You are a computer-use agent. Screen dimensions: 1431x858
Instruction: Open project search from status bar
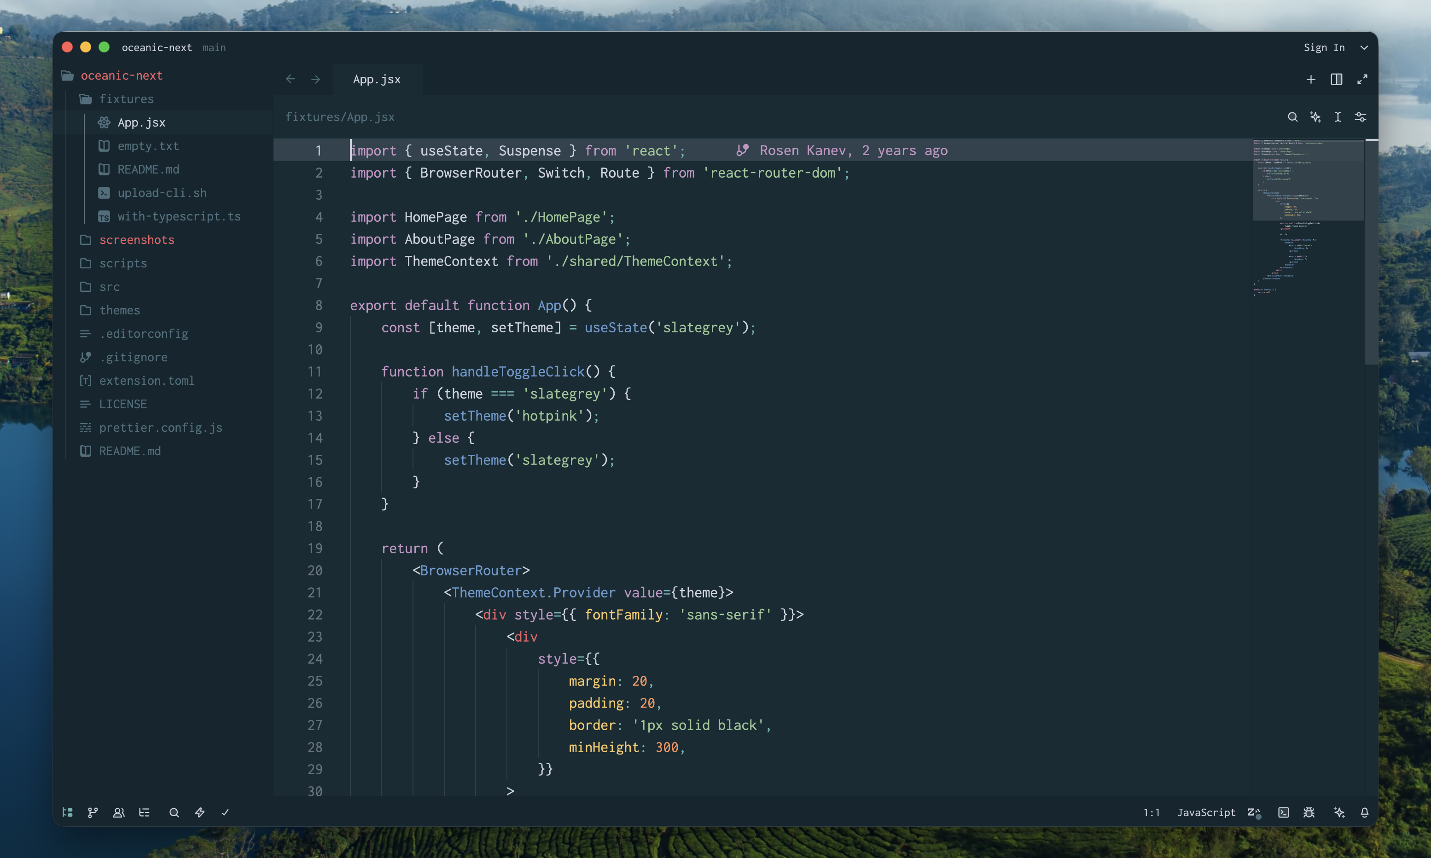coord(174,812)
